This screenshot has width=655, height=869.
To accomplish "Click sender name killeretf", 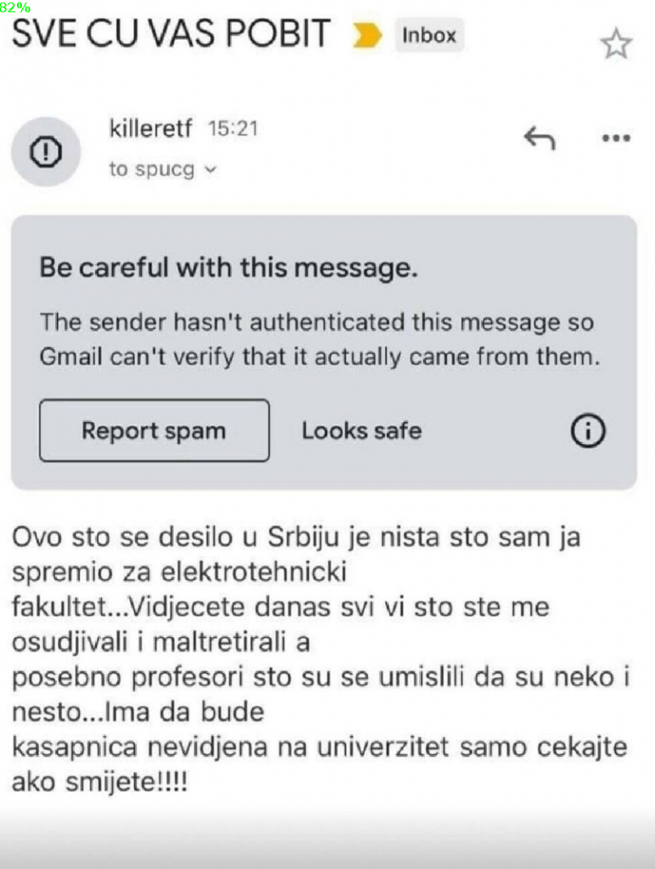I will [x=151, y=129].
